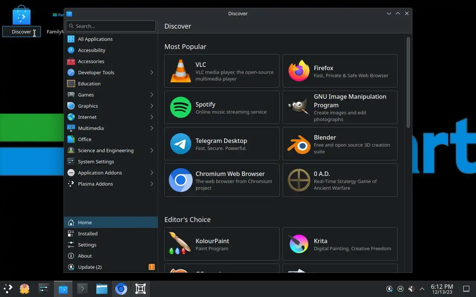Expand Science and Engineering category arrow

coord(152,150)
